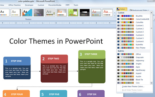The image size is (155, 97).
Task: Choose the Custom 4 color palette
Action: 133,35
